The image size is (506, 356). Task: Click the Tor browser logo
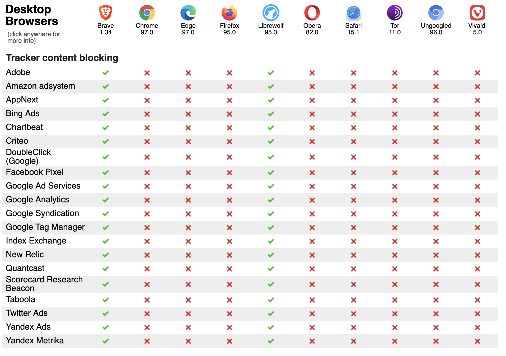395,13
